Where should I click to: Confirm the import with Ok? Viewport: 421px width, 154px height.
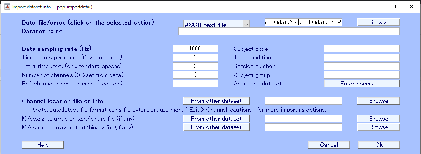pos(379,145)
